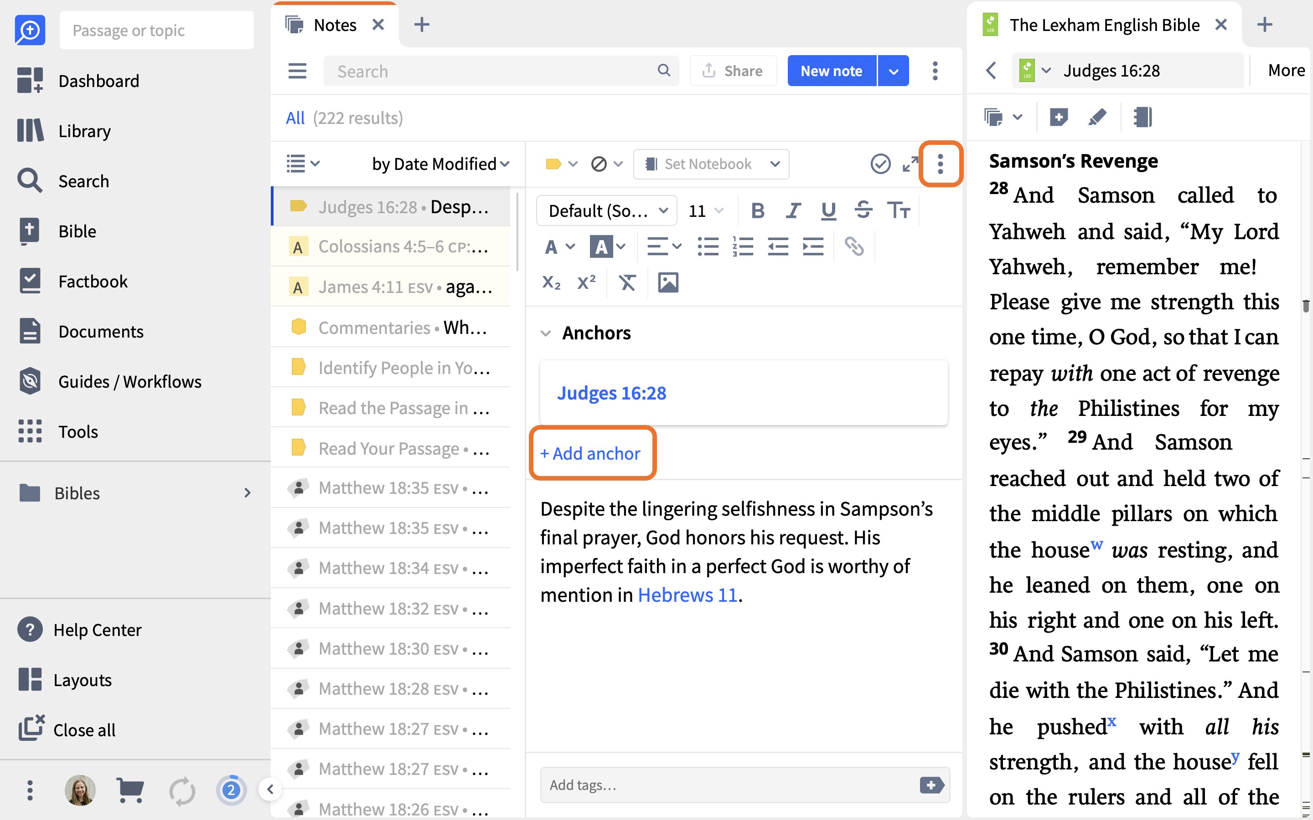This screenshot has height=820, width=1313.
Task: Open the Judges 16:28 anchor link
Action: pos(611,393)
